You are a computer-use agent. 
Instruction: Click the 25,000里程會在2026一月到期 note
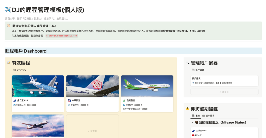point(135,109)
